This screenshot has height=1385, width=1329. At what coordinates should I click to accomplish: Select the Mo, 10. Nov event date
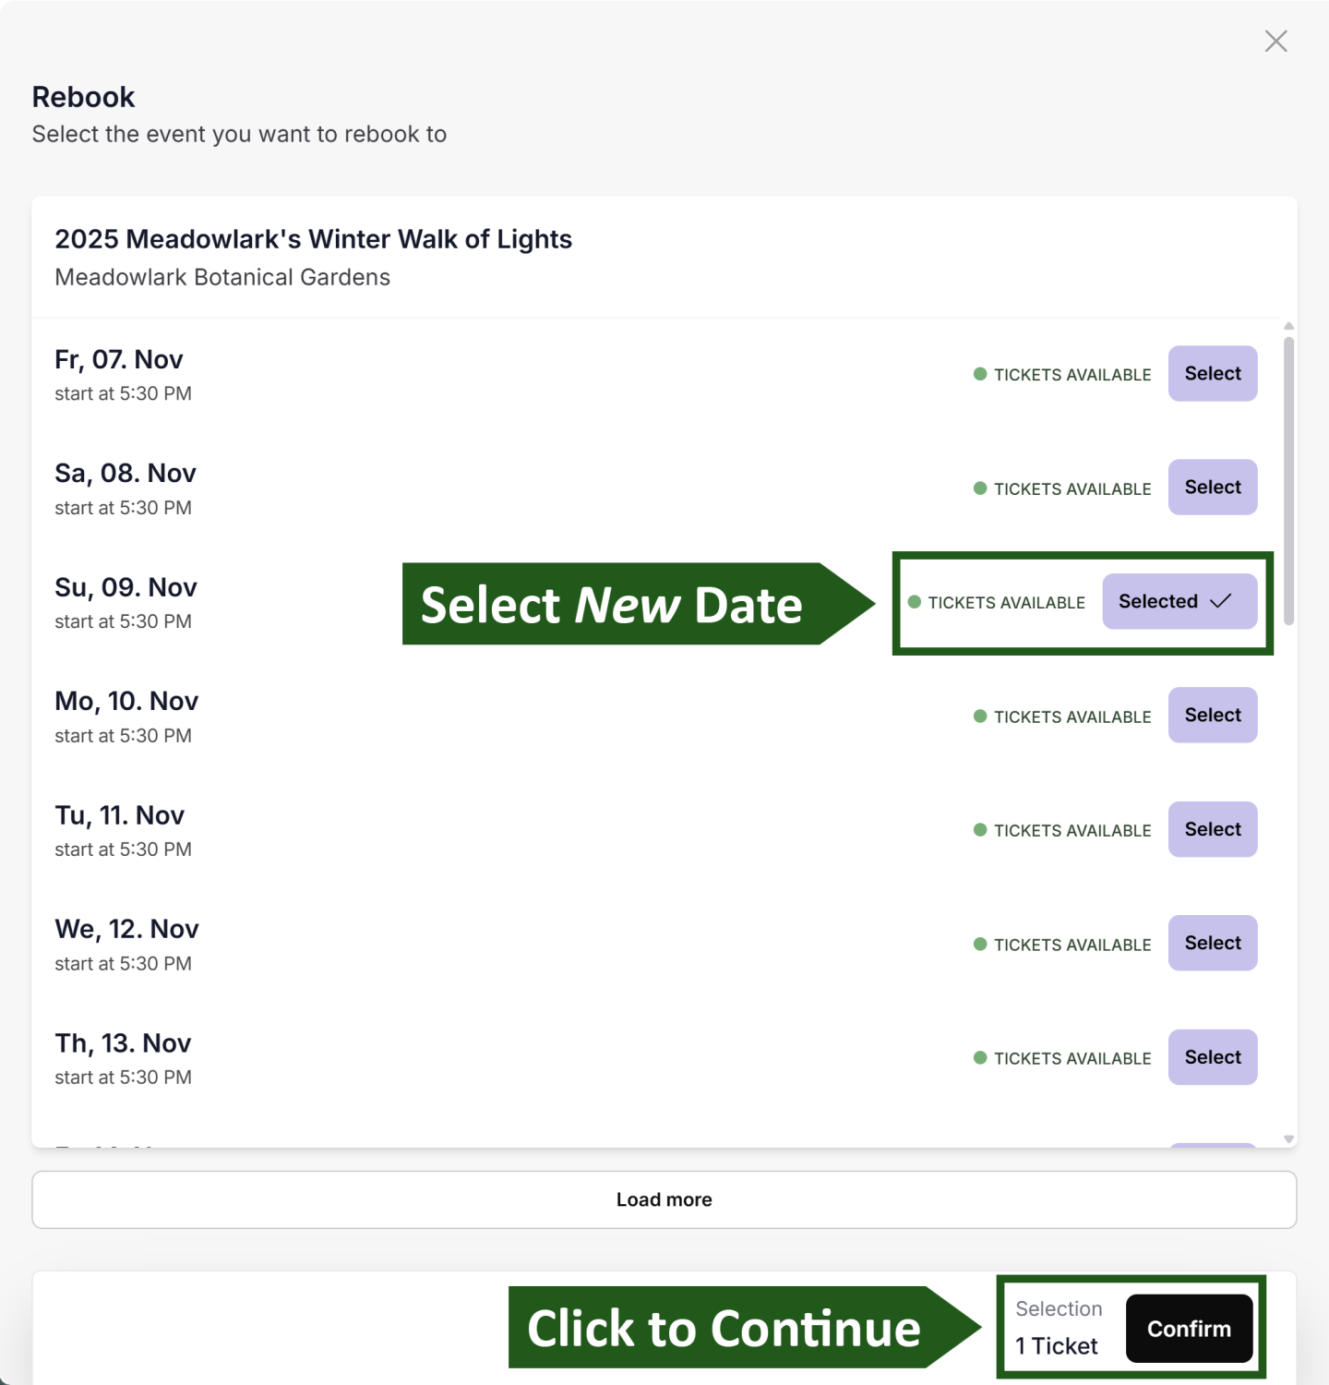point(1212,715)
